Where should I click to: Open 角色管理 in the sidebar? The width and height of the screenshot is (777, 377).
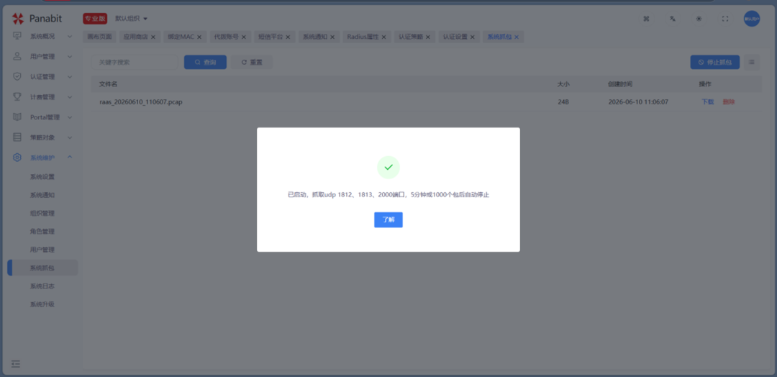point(42,232)
